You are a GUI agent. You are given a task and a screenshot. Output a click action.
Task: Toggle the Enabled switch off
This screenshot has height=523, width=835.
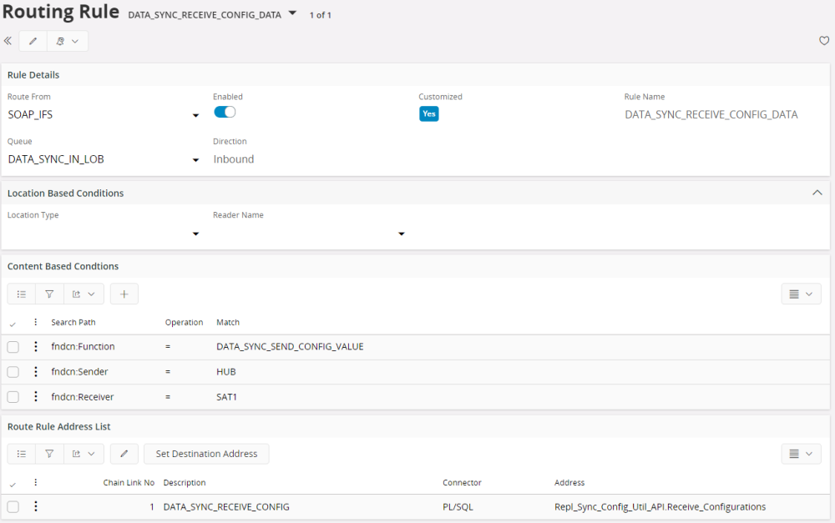coord(225,113)
